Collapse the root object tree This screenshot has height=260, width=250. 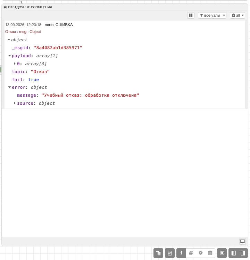coord(9,40)
